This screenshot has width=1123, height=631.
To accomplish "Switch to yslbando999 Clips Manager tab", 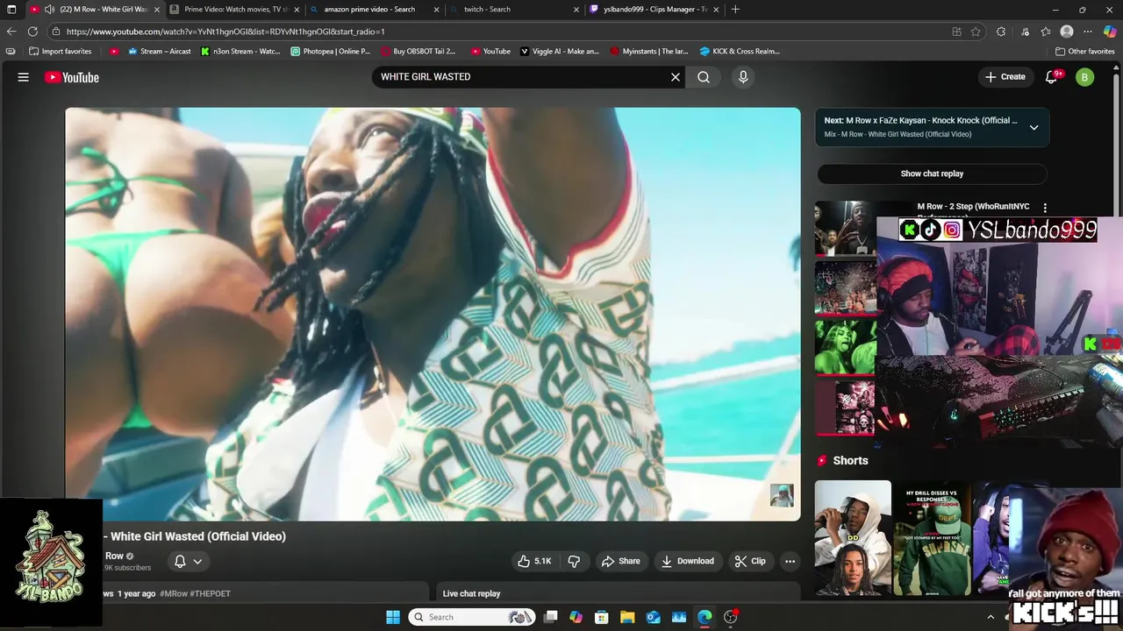I will pyautogui.click(x=655, y=10).
